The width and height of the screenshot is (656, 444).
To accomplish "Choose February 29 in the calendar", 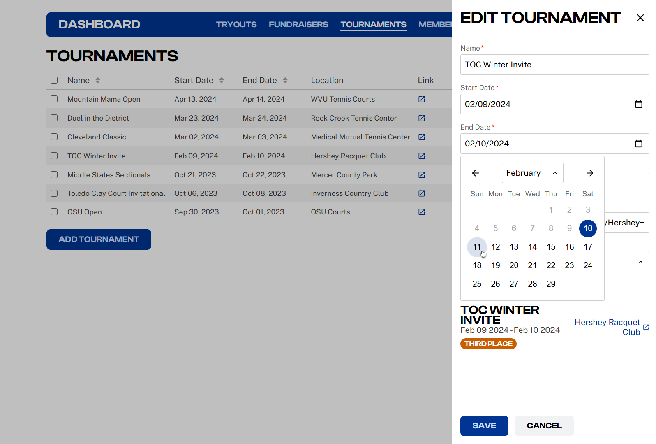I will [x=551, y=284].
